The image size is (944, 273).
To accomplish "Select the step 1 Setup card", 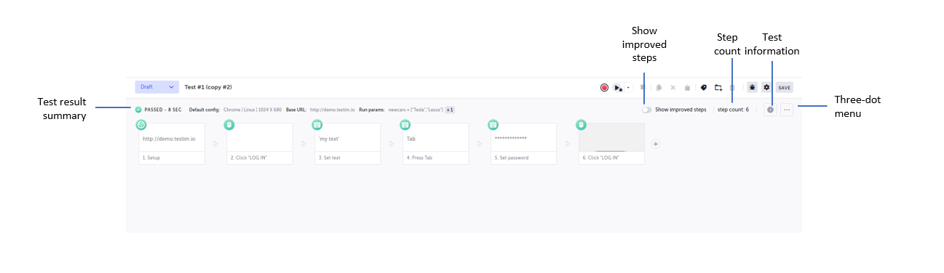I will coord(172,144).
